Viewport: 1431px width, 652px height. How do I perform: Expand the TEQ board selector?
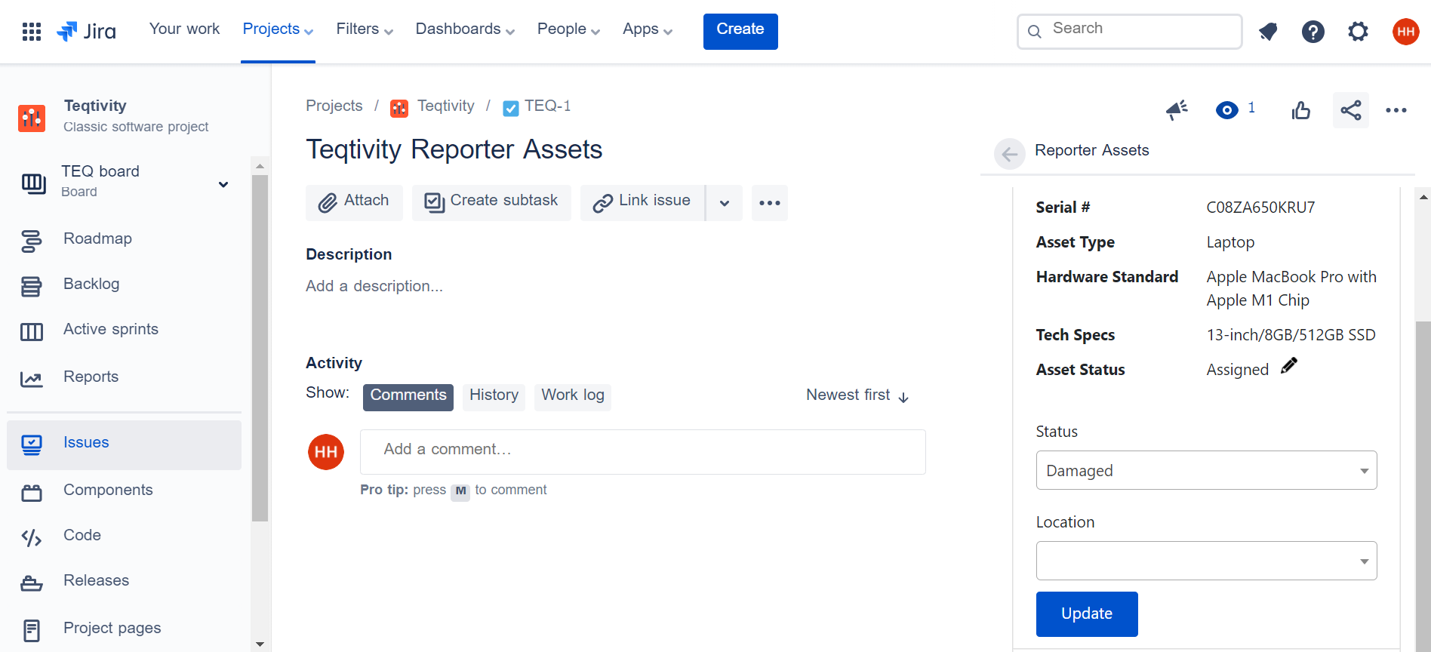(223, 184)
